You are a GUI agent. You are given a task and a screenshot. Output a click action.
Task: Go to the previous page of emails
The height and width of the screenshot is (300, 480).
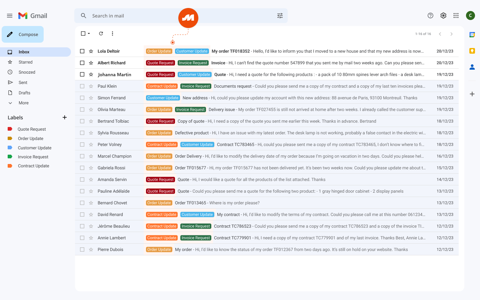[x=440, y=34]
